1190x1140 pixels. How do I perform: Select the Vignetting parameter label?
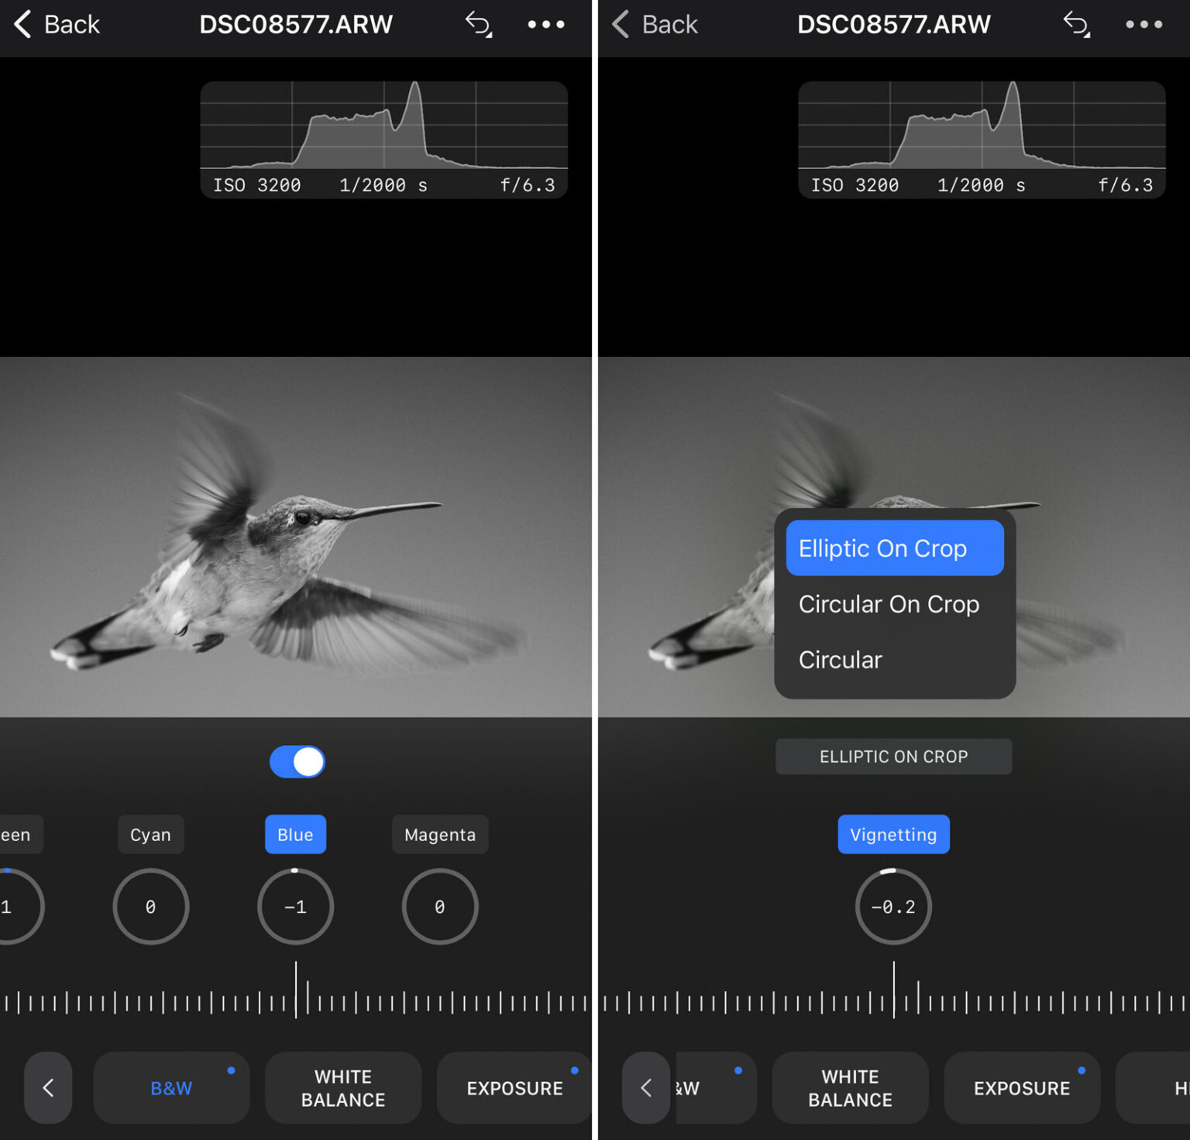(x=893, y=834)
